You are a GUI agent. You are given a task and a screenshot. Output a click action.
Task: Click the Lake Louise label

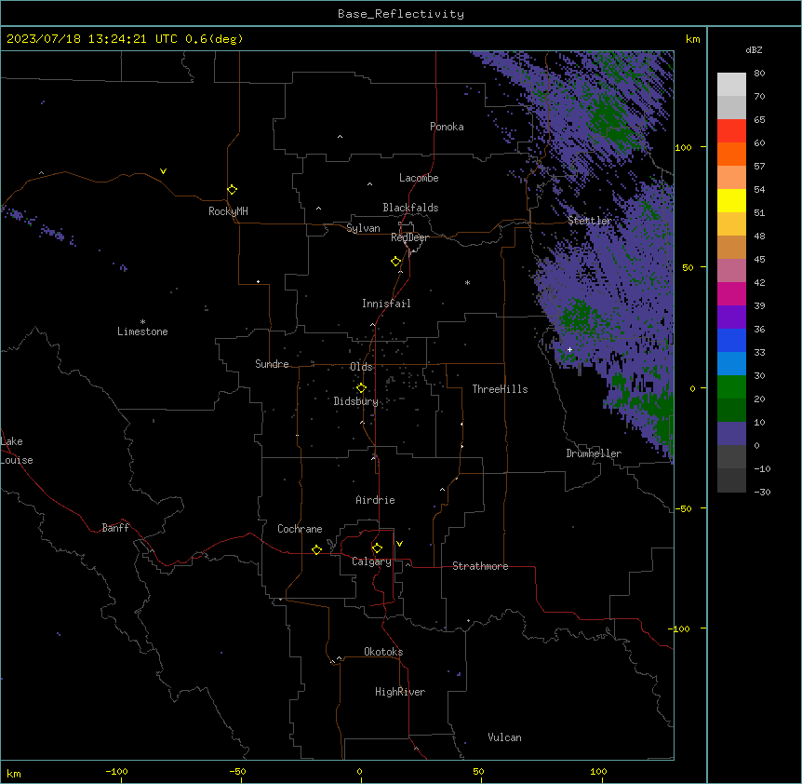click(17, 451)
